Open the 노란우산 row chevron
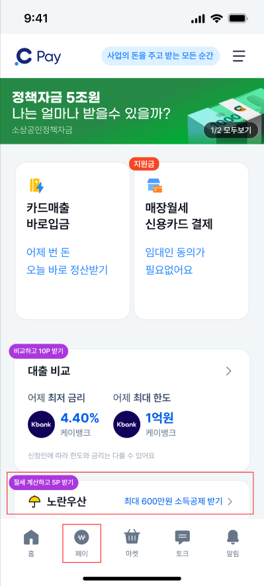 tap(230, 501)
